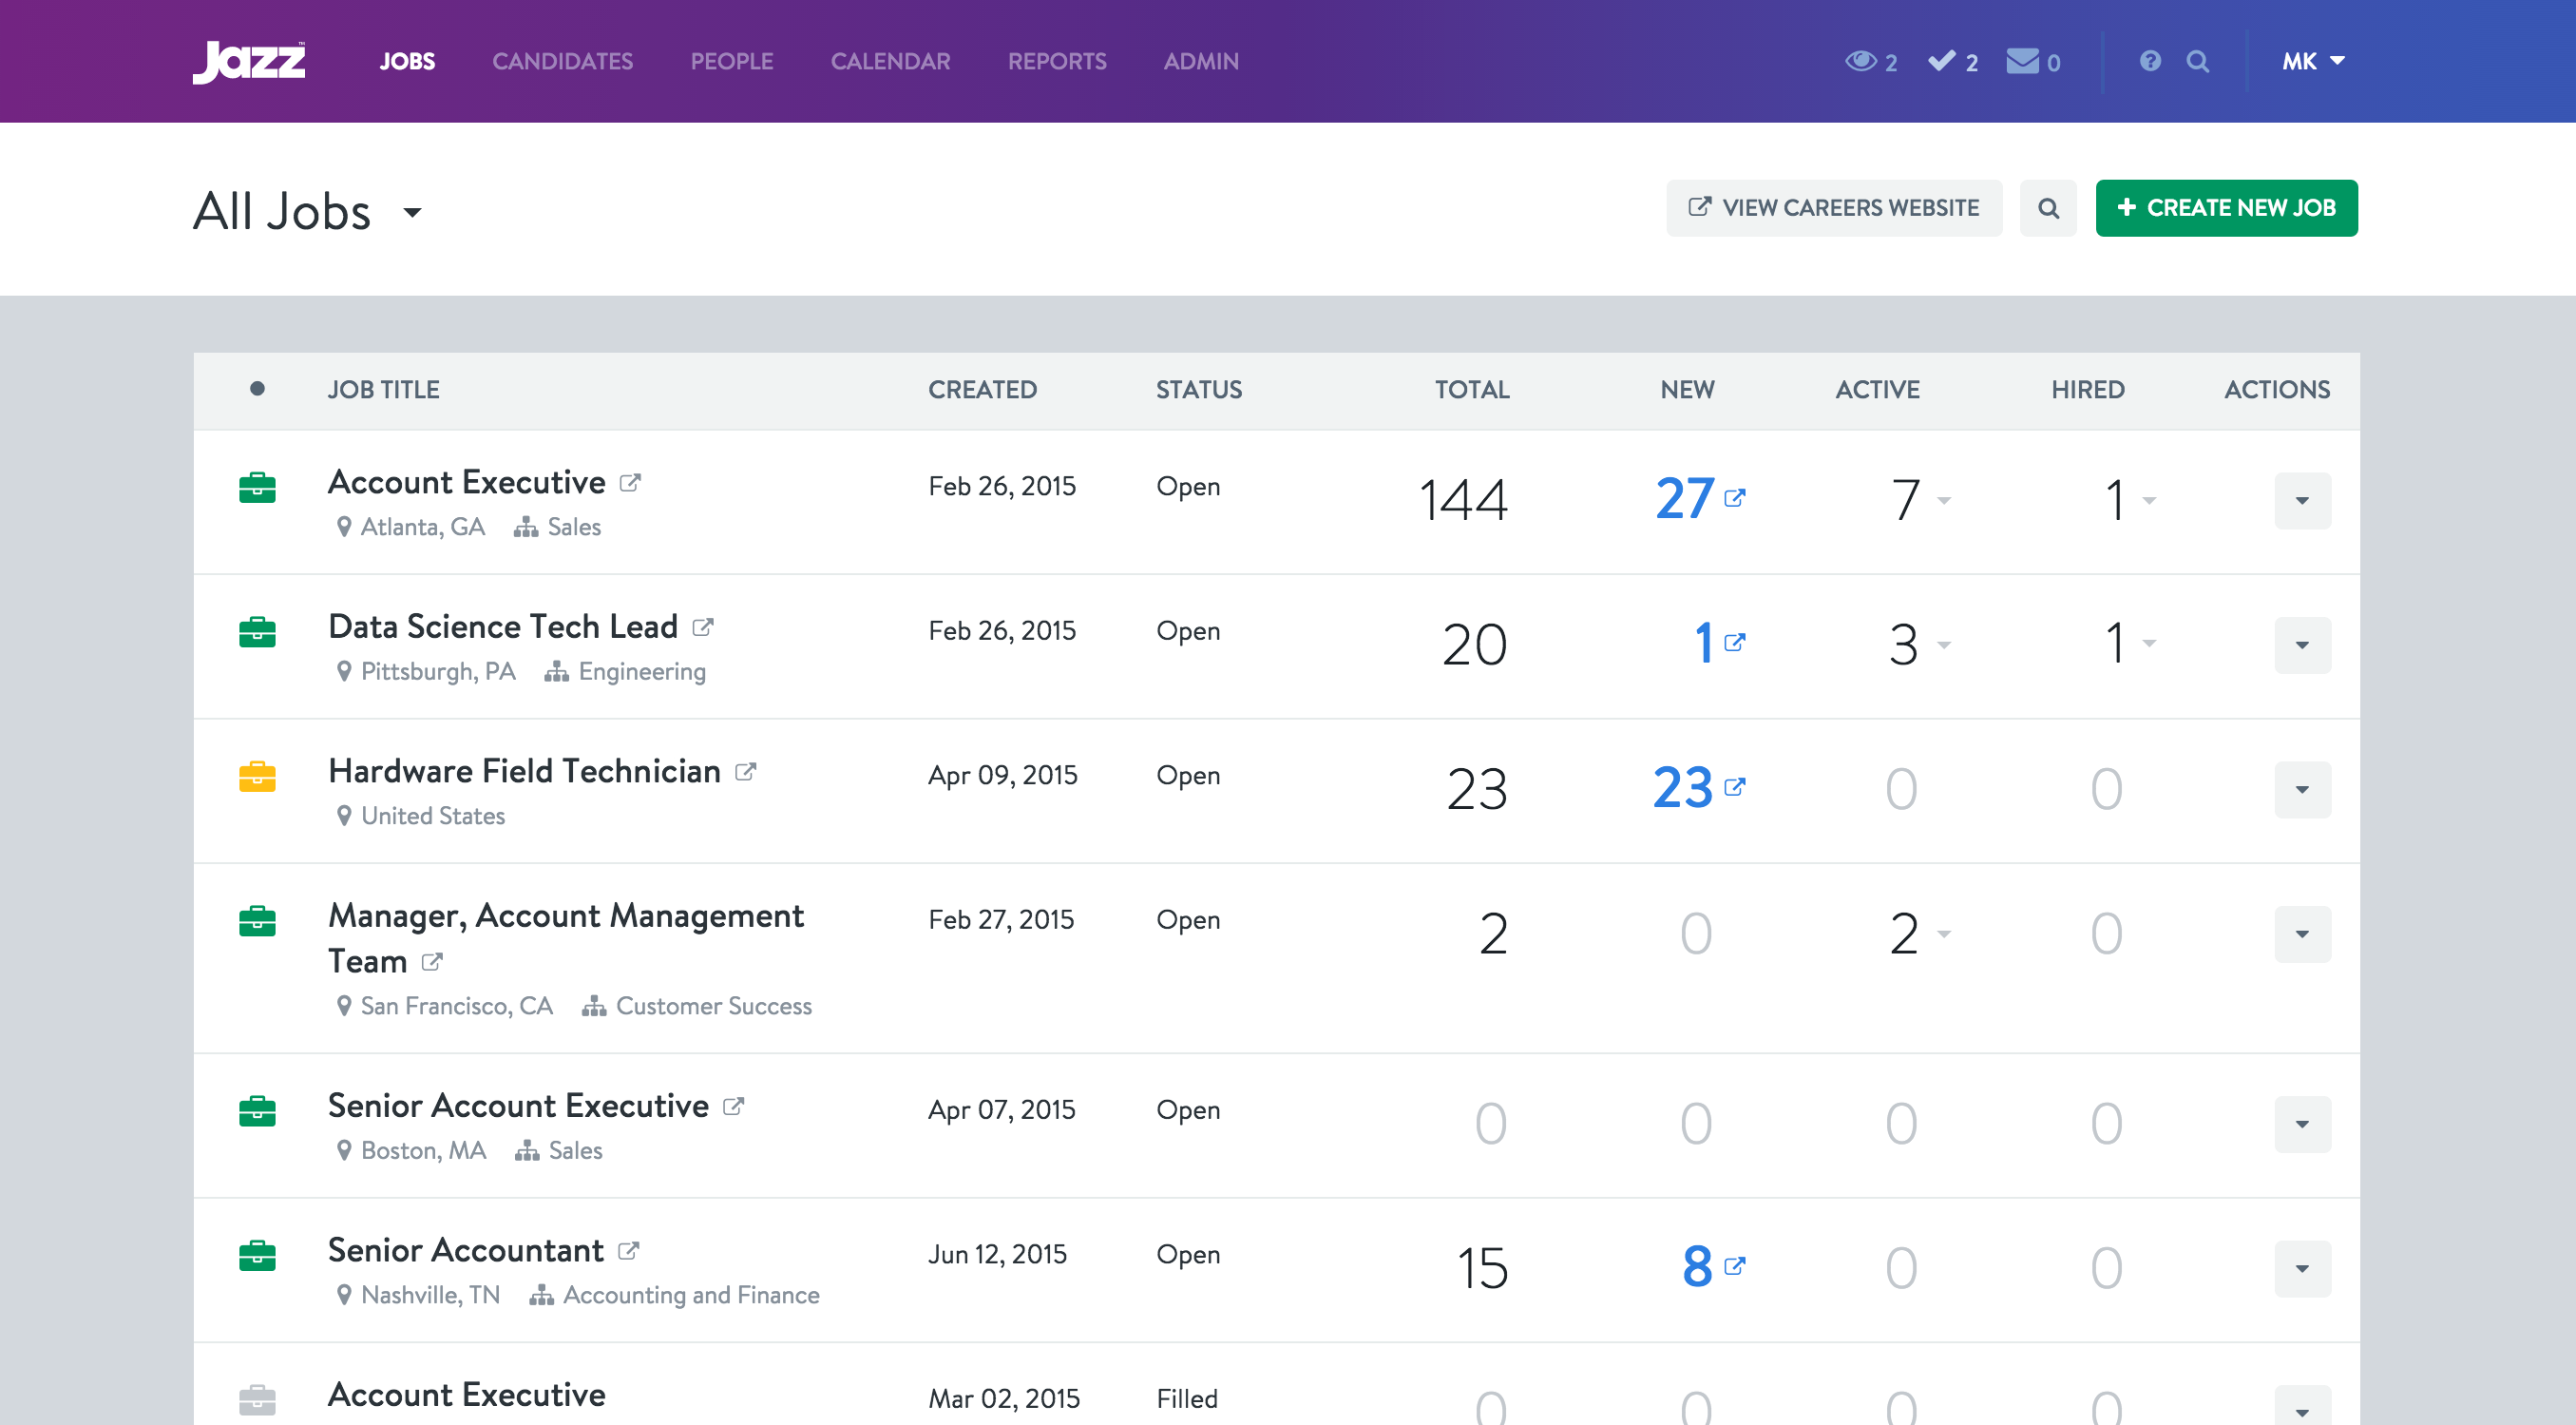Open the checkmark tasks notification icon

click(x=1942, y=61)
